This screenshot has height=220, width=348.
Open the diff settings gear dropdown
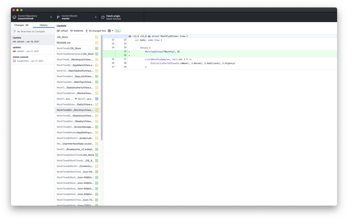coord(110,31)
